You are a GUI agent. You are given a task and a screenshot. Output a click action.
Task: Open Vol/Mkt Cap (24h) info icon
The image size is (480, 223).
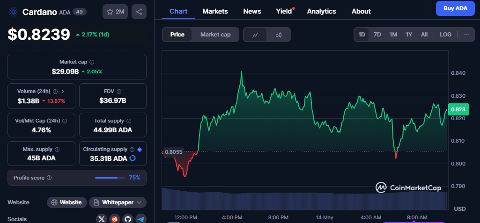(x=65, y=121)
